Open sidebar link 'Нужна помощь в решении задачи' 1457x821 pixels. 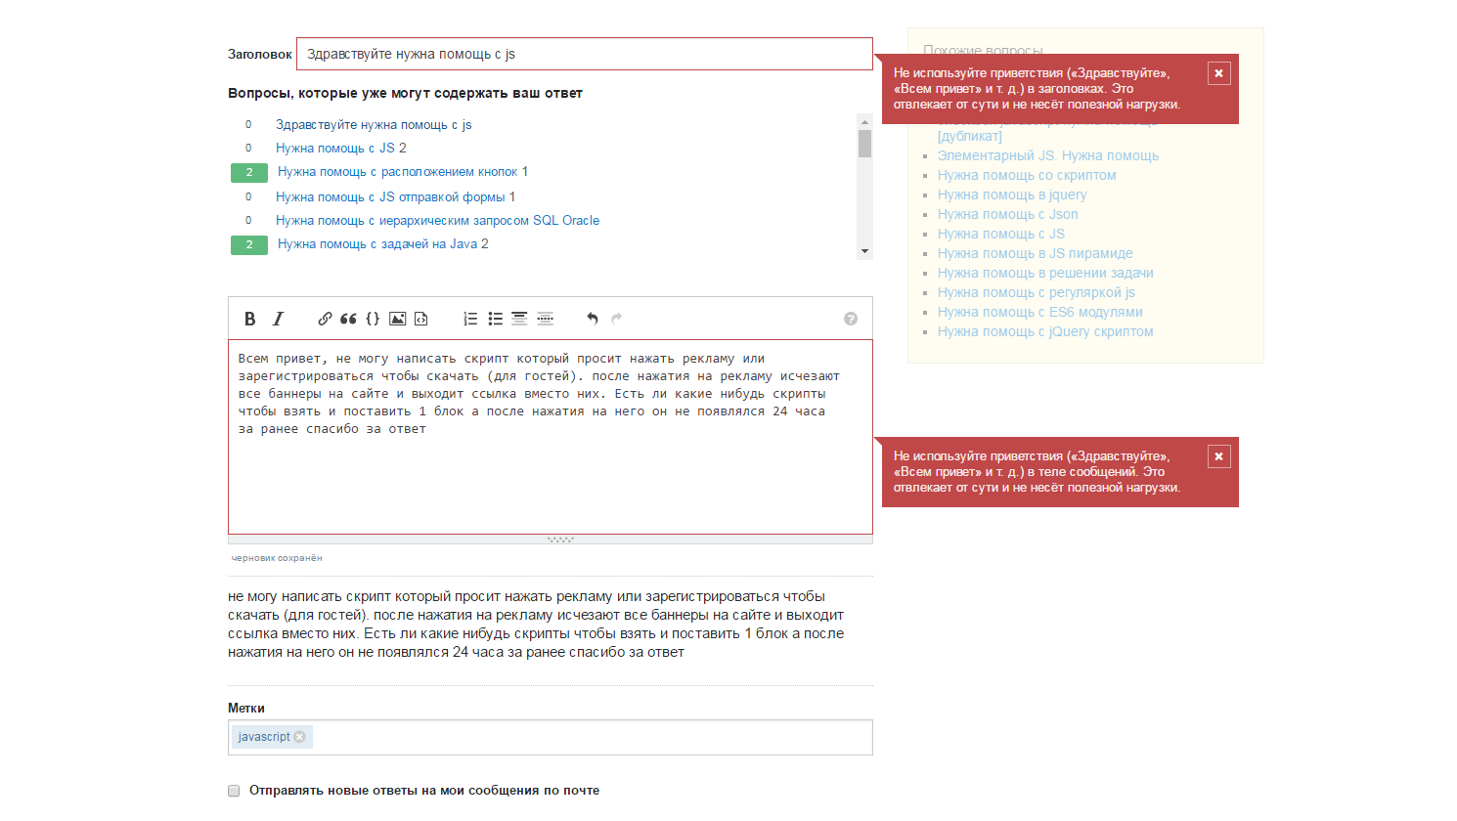point(1045,274)
